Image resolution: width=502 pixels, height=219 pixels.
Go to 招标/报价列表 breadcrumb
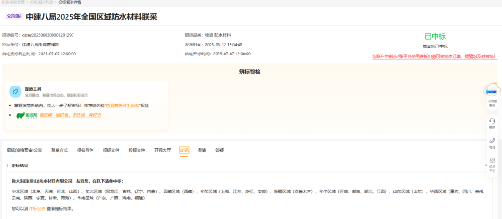click(42, 2)
